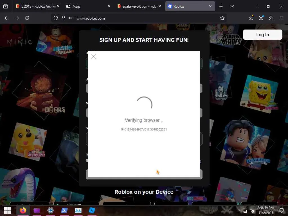Close the avatar-evolution tab
This screenshot has width=288, height=216.
tap(160, 6)
